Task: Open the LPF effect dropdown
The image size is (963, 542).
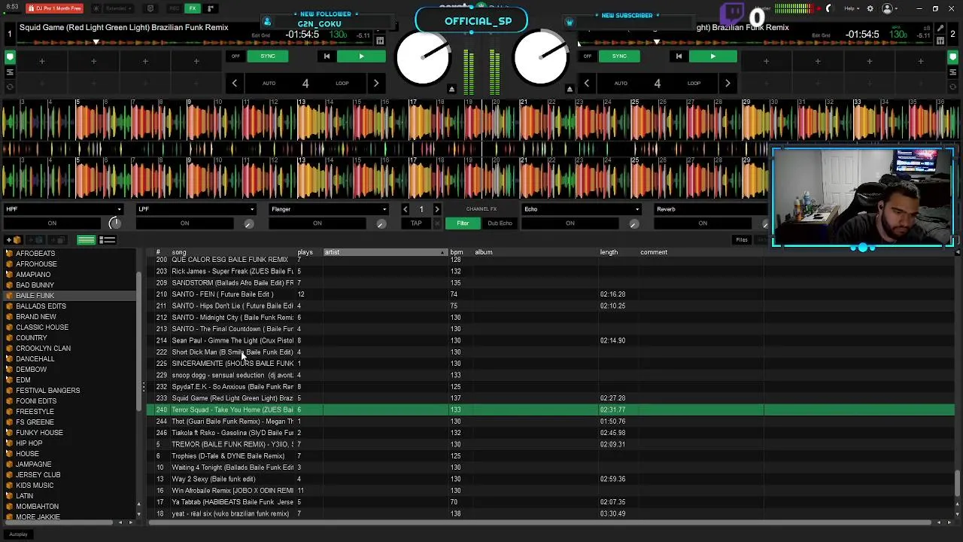Action: coord(196,209)
